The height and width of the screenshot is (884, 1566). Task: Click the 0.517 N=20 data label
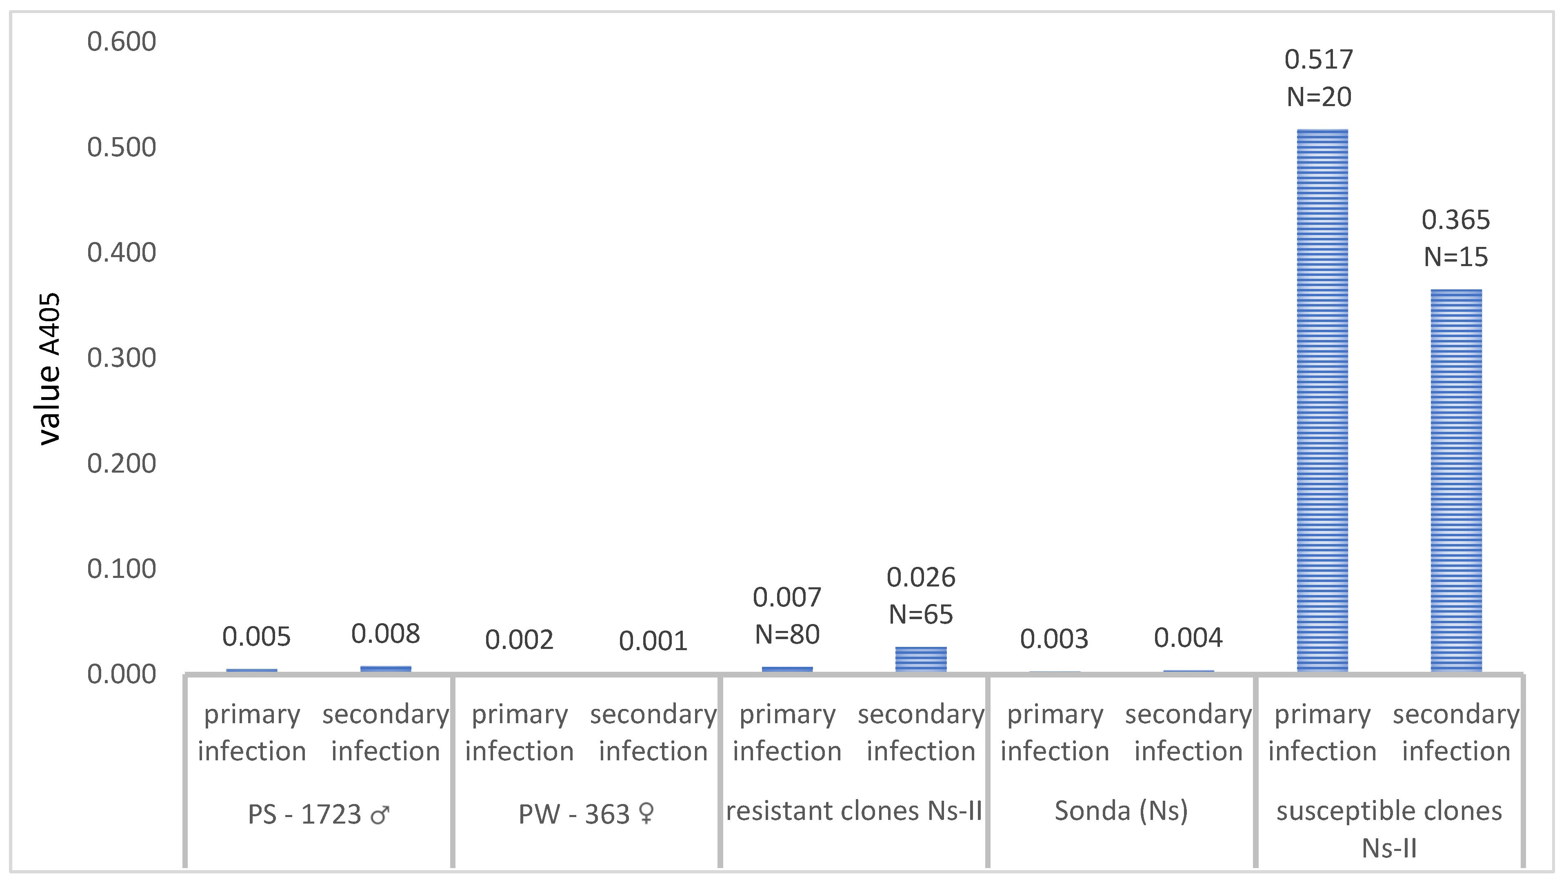(x=1319, y=78)
